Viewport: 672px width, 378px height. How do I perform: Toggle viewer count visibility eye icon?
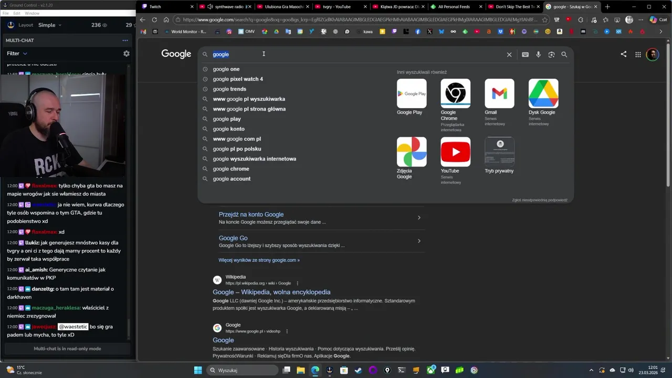click(104, 25)
